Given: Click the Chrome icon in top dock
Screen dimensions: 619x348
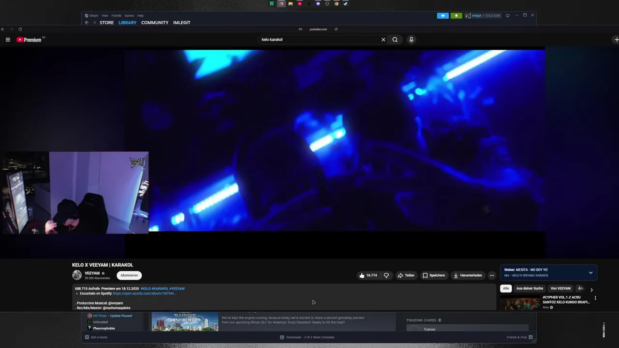Looking at the screenshot, I should point(336,3).
